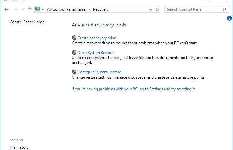Click the Forward arrow button
Screen dimensions: 233x150
coord(16,9)
